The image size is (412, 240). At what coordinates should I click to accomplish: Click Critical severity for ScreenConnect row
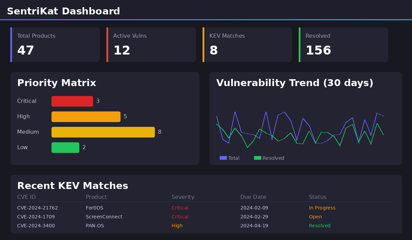180,217
